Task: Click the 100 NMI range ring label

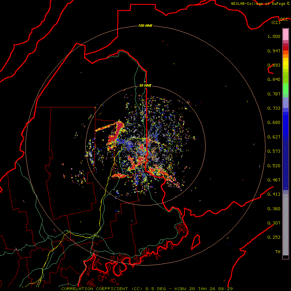Action: pyautogui.click(x=145, y=26)
